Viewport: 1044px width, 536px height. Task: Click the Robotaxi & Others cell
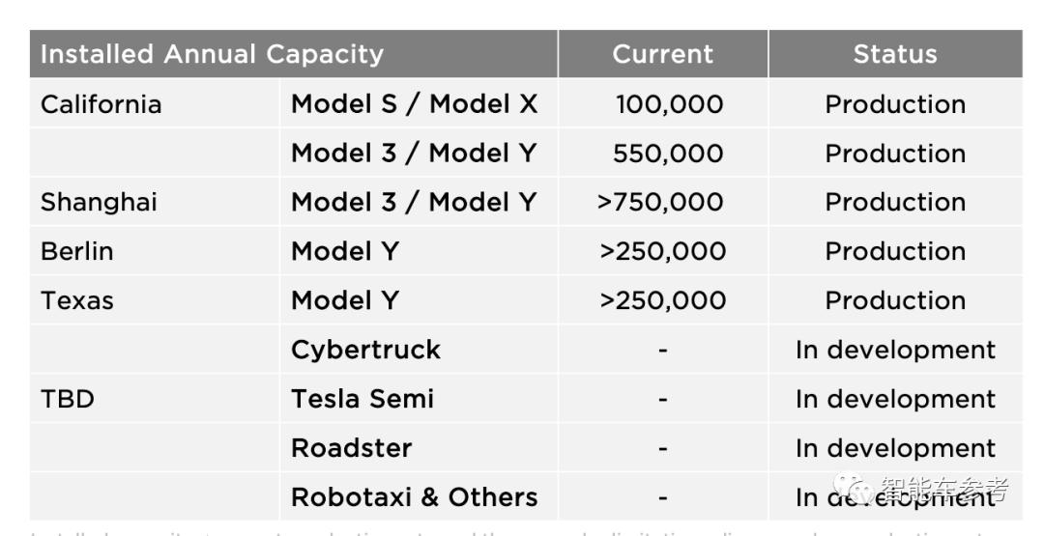coord(414,497)
